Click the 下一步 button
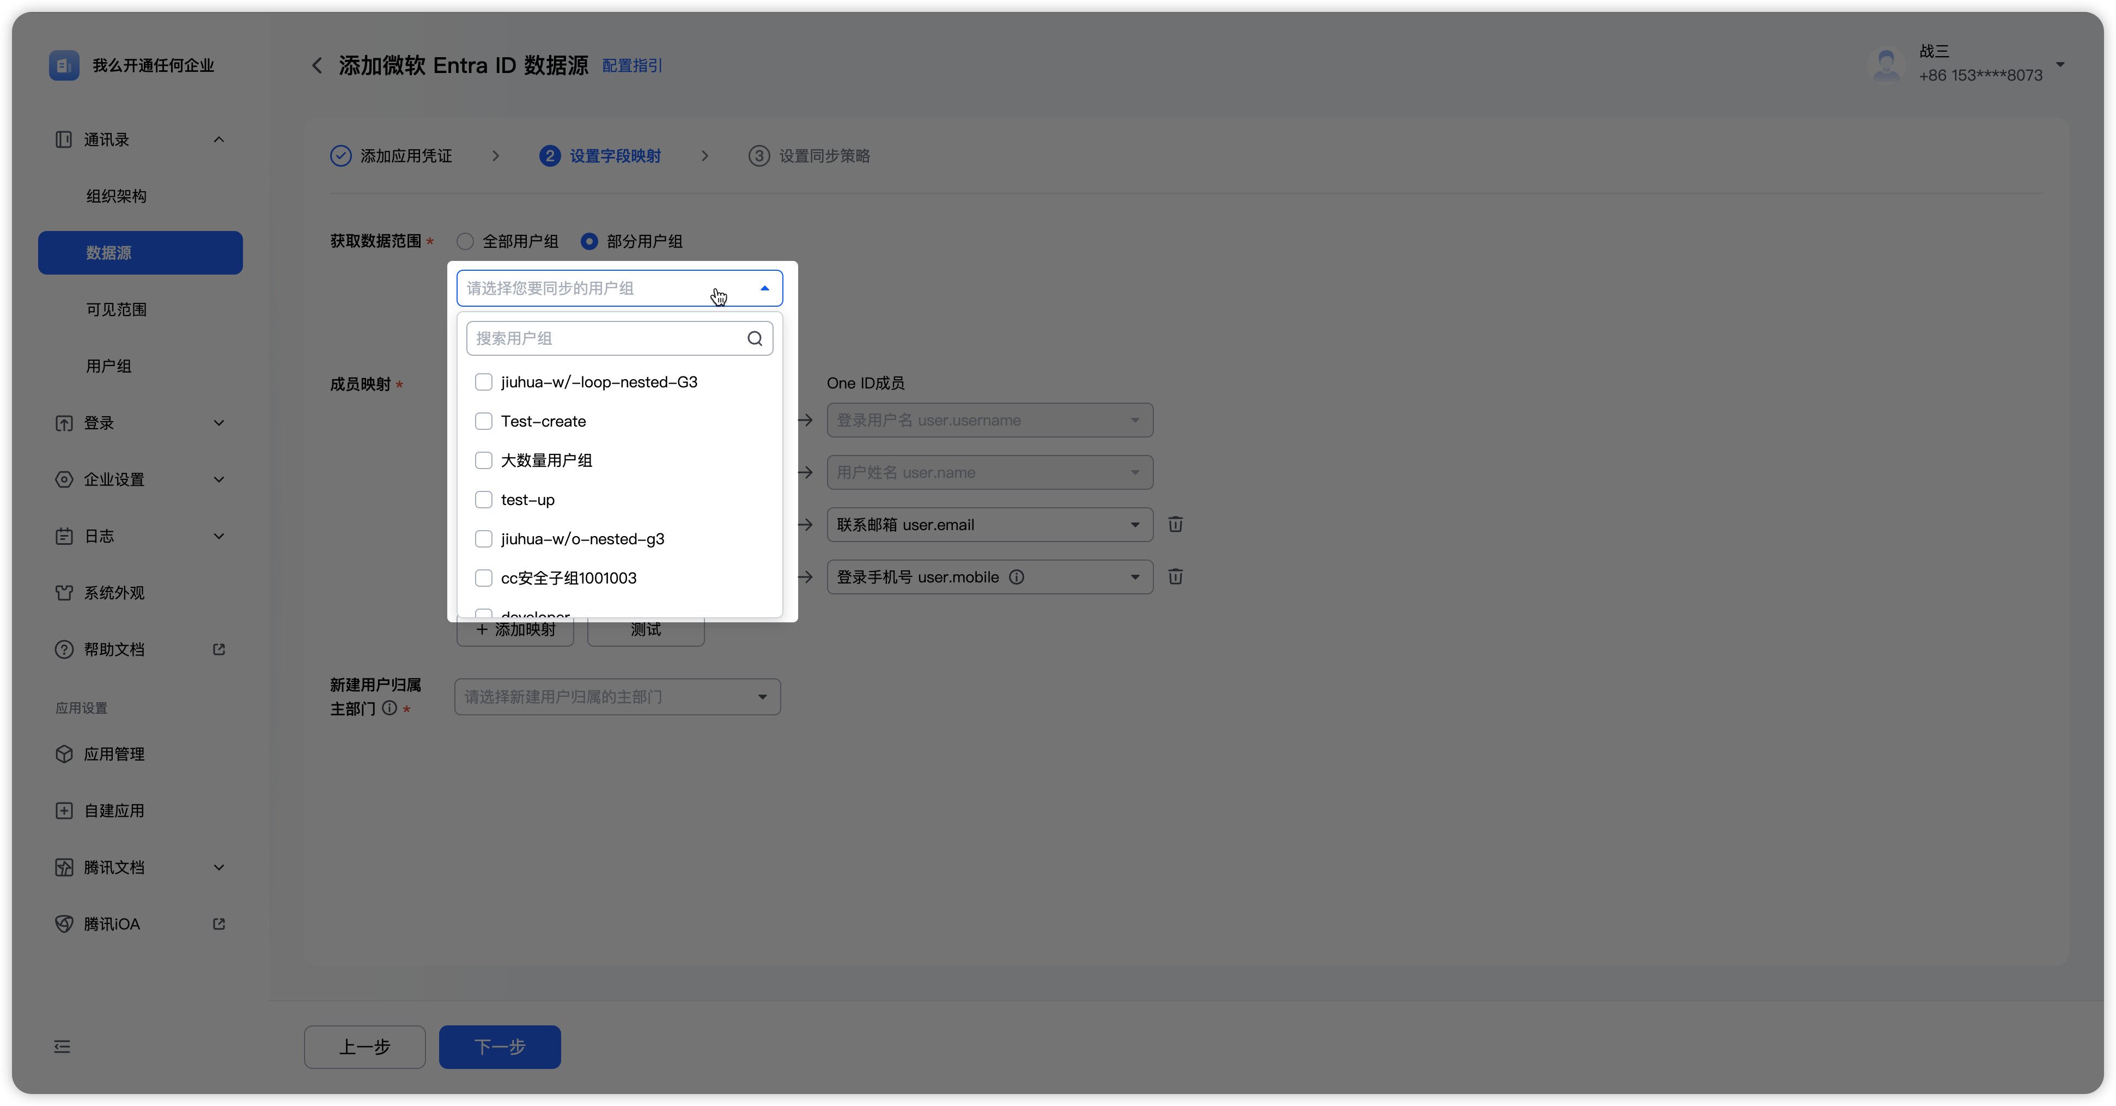This screenshot has width=2116, height=1106. tap(500, 1046)
